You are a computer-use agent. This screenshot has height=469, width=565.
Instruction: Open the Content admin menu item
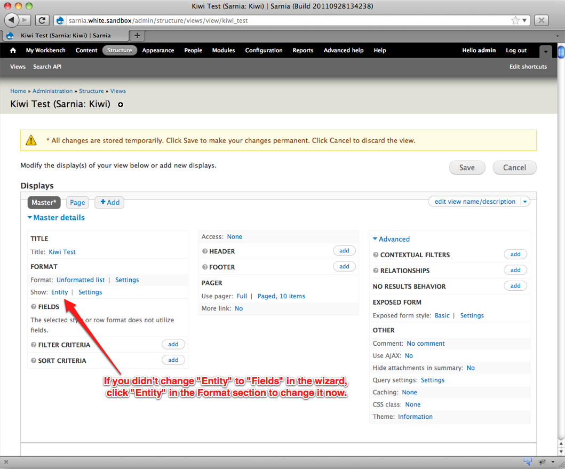coord(86,51)
